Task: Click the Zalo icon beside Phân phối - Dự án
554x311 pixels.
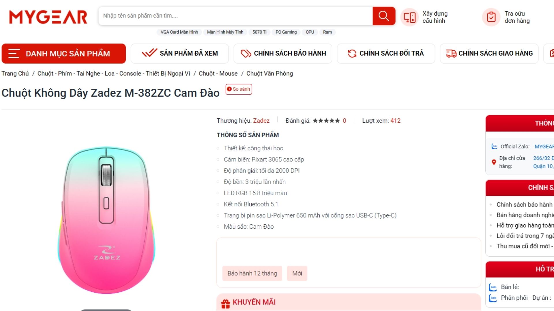Action: [x=493, y=298]
